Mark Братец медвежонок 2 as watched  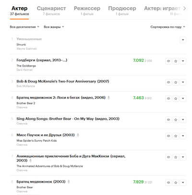pos(168,99)
